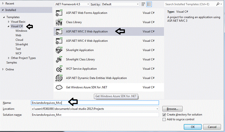The image size is (225, 132).
Task: Select ASP.NET MVC 4 Web Application text
Action: (87, 41)
